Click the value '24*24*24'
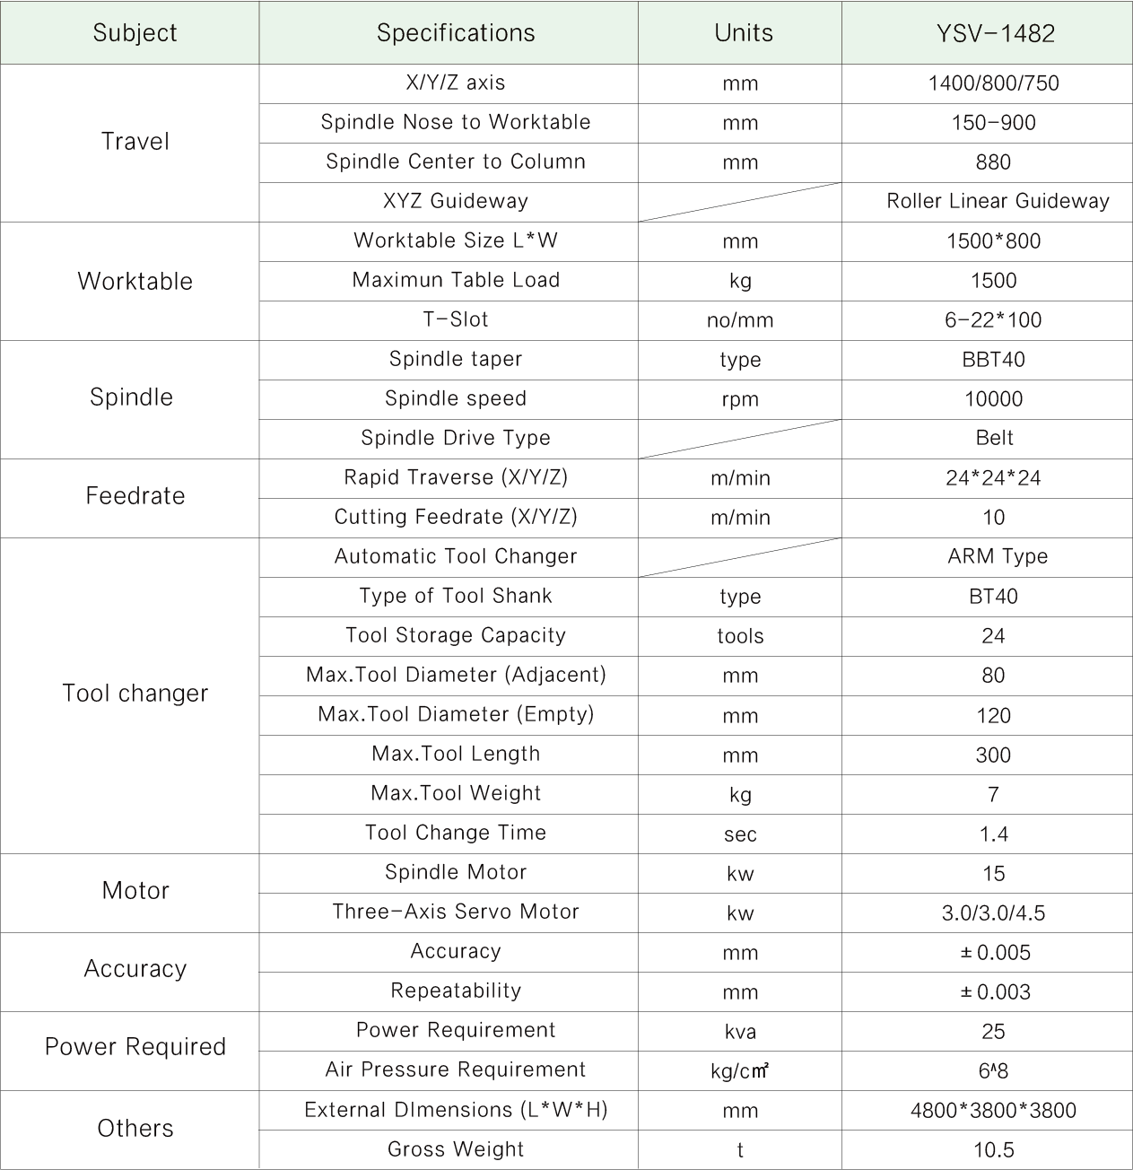1133x1170 pixels. (x=993, y=478)
